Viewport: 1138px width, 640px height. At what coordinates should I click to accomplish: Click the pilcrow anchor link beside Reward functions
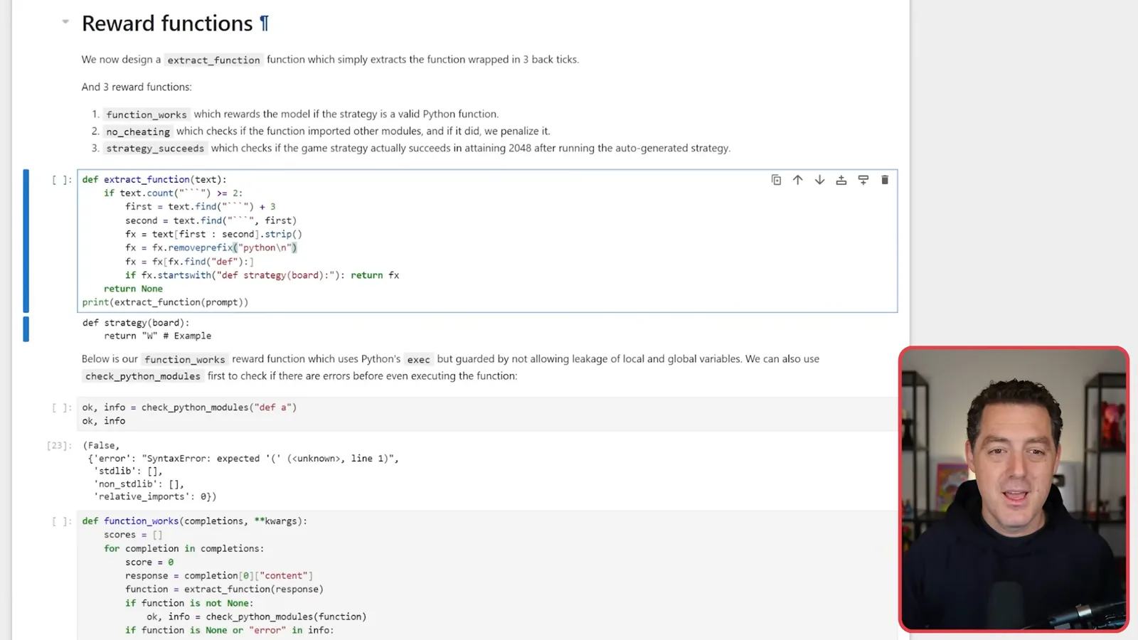coord(264,23)
